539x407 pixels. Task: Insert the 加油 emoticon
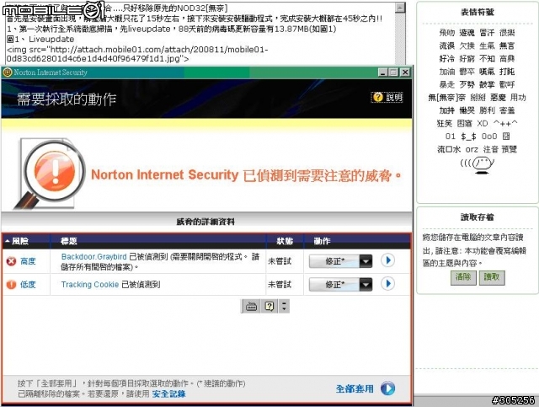446,72
